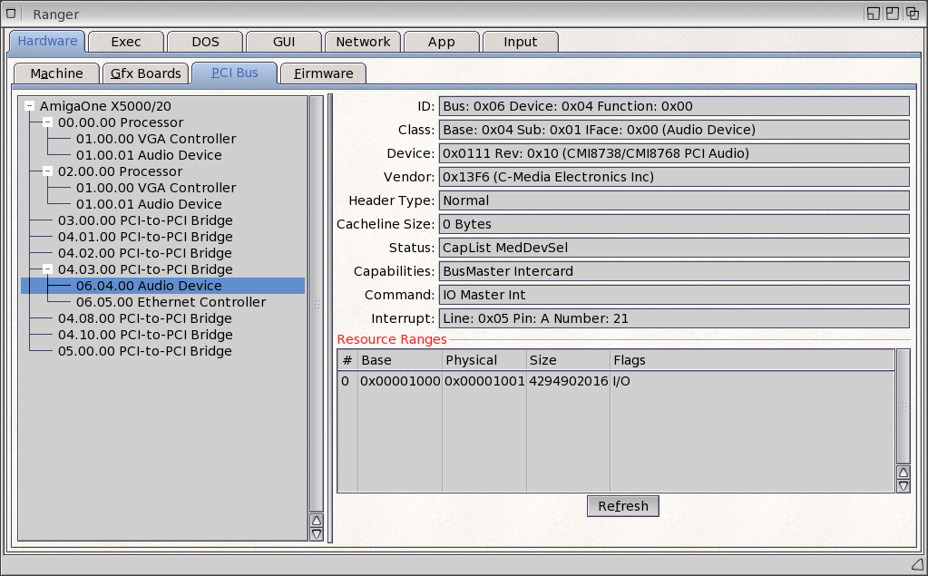
Task: Click the Size column header
Action: click(x=568, y=360)
